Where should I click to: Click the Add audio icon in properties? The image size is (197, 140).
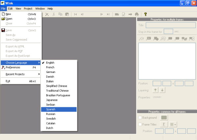142,39
